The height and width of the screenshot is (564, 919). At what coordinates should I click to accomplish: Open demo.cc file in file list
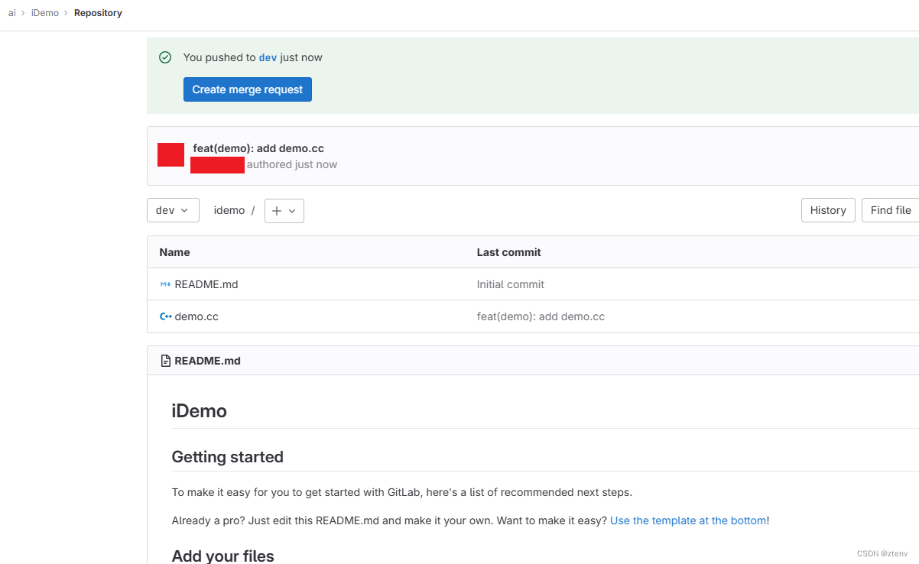(196, 316)
